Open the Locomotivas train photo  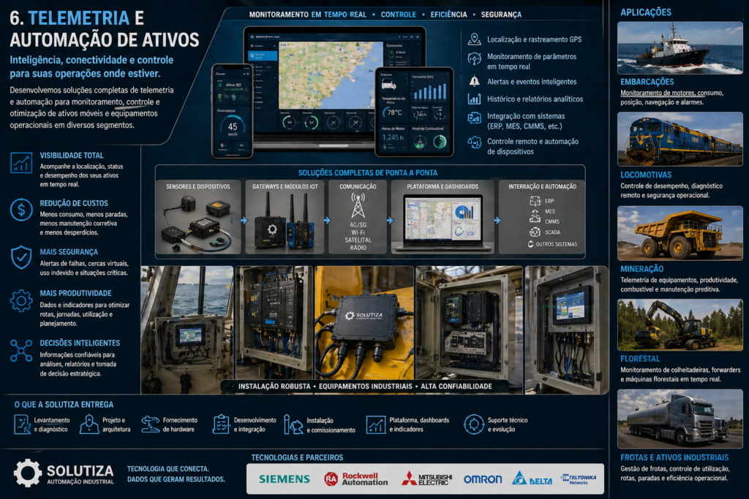click(680, 139)
